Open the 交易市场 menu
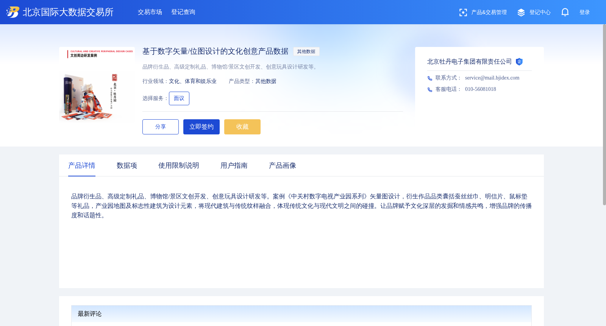606x326 pixels. click(x=150, y=12)
